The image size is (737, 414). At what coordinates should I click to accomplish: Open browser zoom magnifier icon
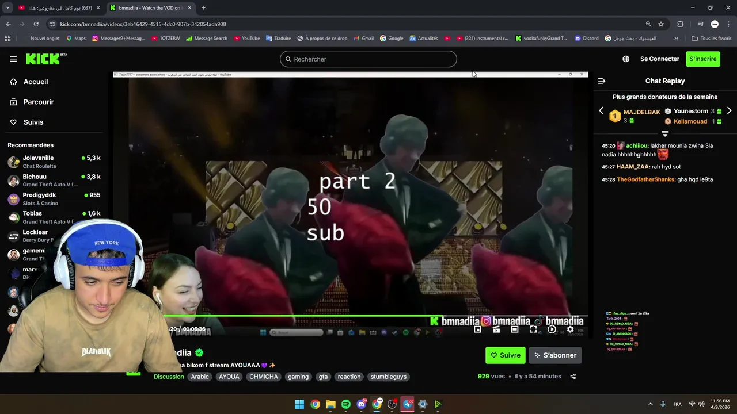click(648, 24)
